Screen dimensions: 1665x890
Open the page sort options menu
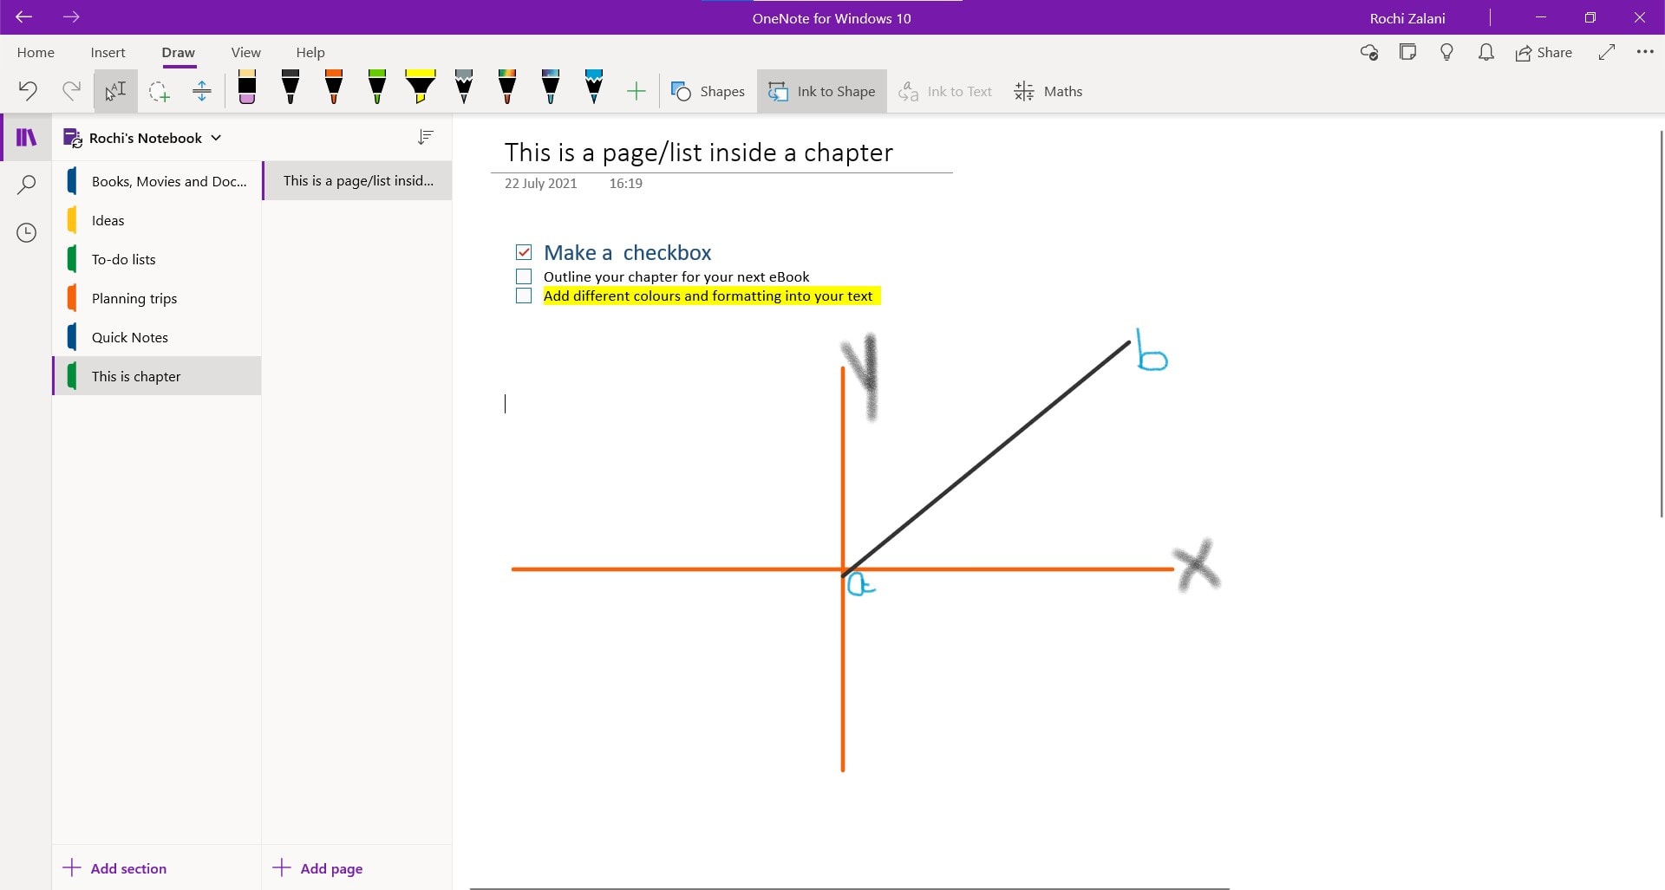425,138
